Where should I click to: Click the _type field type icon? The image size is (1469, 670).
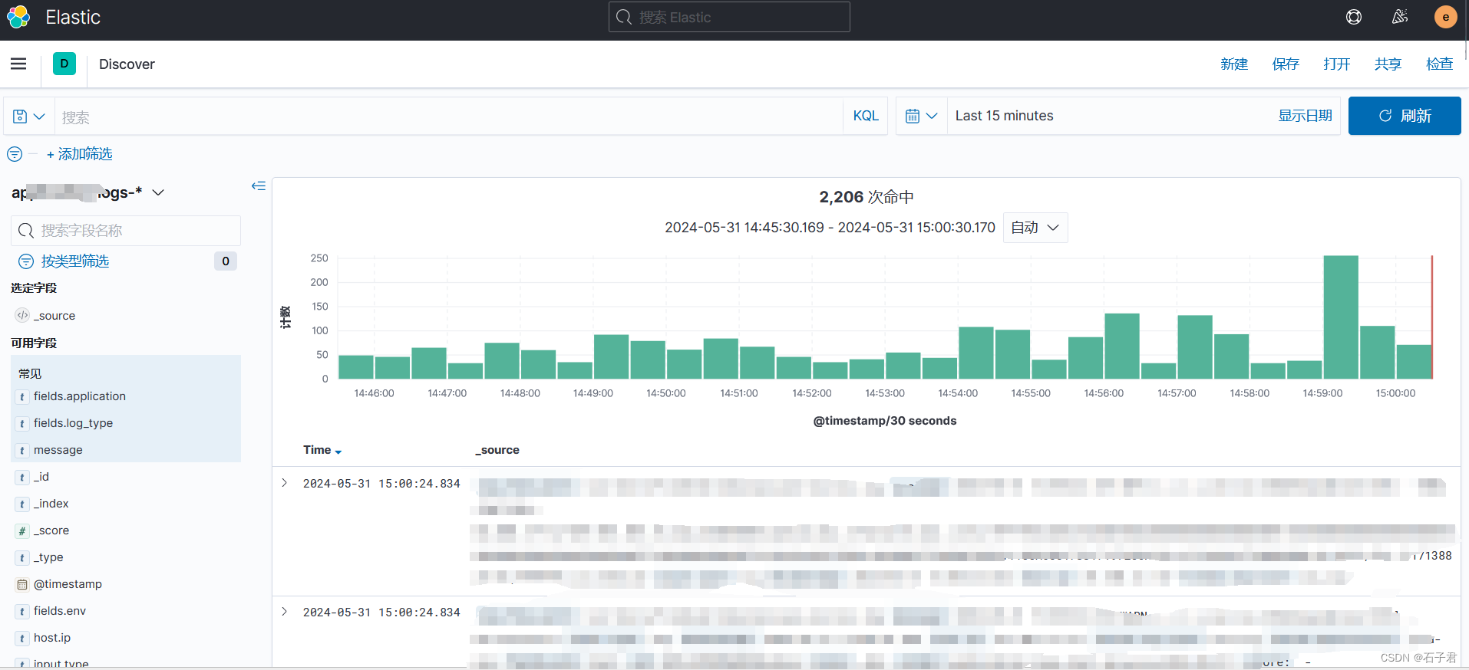pyautogui.click(x=22, y=557)
